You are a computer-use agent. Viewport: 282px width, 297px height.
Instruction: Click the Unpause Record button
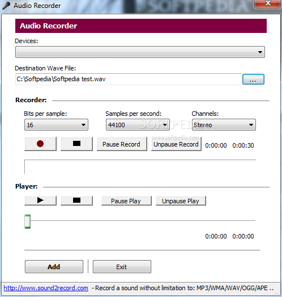coord(176,144)
